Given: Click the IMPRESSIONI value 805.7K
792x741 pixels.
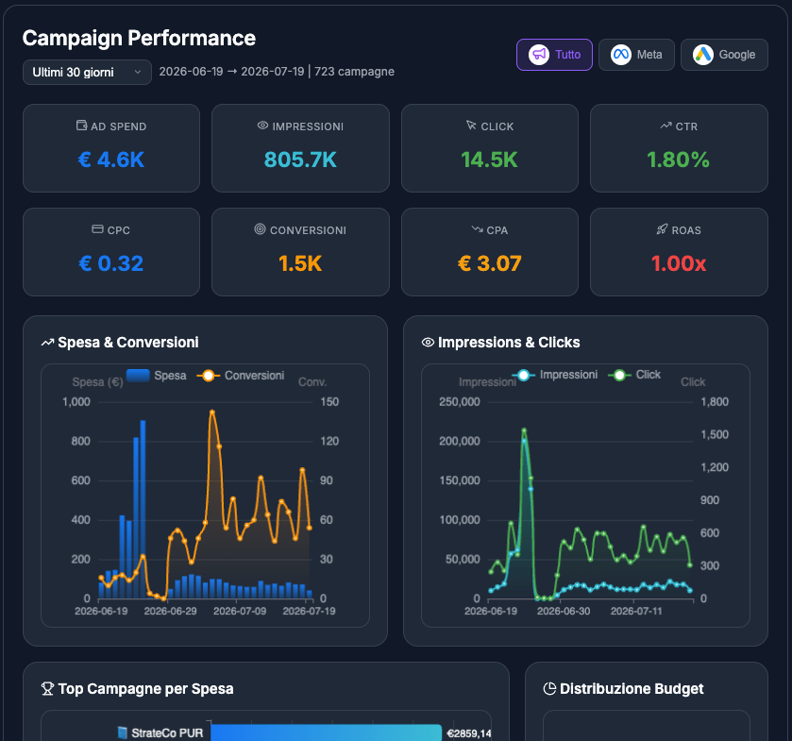Looking at the screenshot, I should tap(300, 160).
